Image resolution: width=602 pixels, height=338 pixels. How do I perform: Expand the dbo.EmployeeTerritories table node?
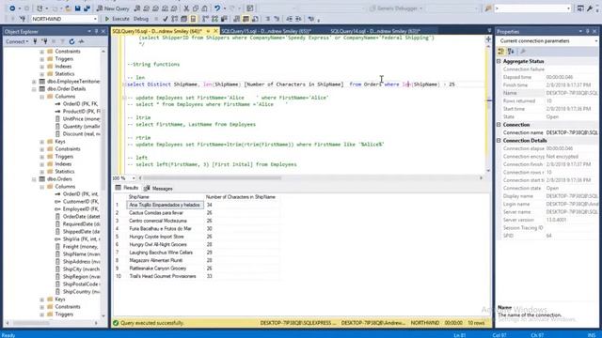34,82
